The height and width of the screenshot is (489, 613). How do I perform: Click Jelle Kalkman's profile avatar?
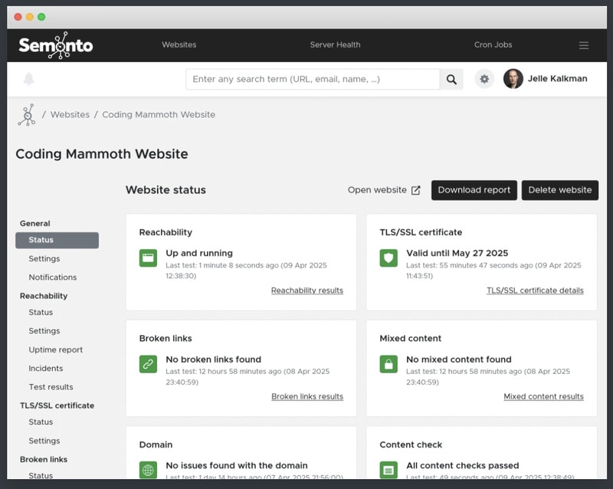(x=513, y=79)
